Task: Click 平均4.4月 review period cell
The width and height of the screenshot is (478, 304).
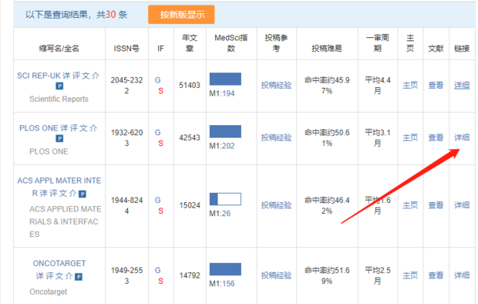Action: pyautogui.click(x=378, y=86)
